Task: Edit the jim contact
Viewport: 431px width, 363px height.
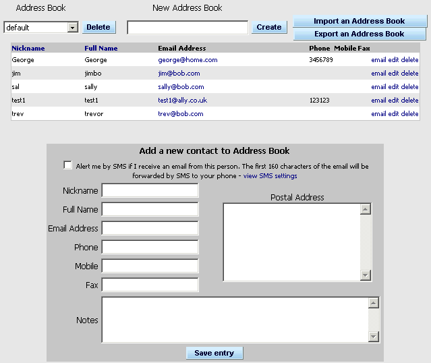Action: (x=393, y=74)
